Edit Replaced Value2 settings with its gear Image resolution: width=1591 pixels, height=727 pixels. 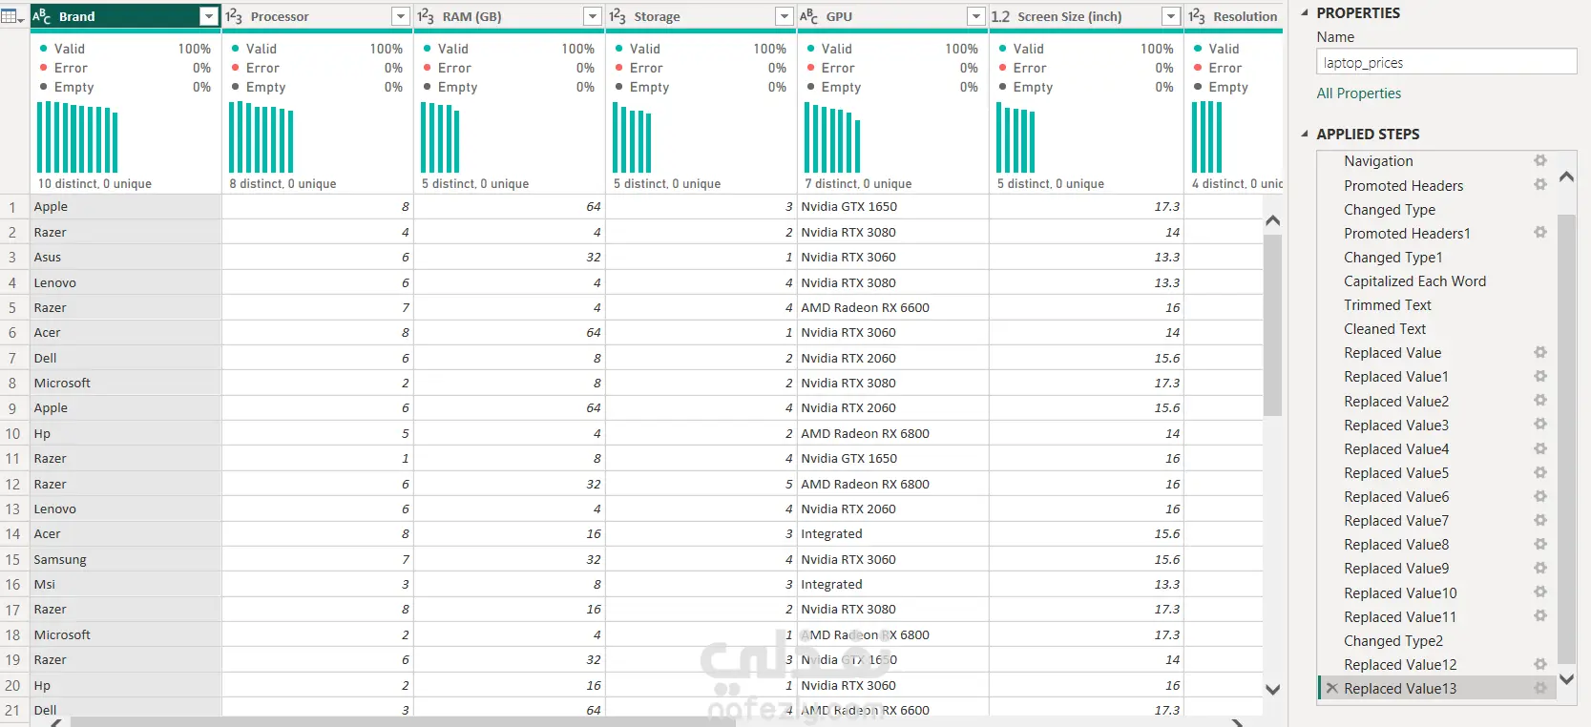[1540, 400]
